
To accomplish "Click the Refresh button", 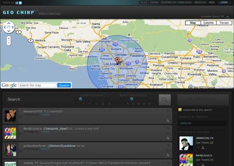I will pos(203,100).
